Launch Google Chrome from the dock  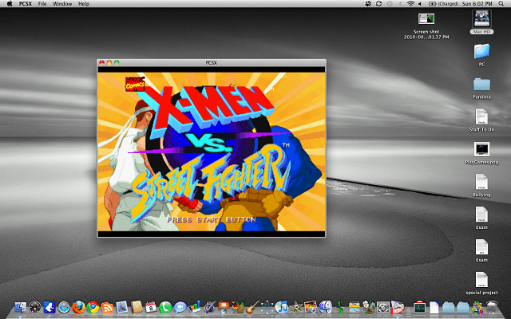[93, 307]
